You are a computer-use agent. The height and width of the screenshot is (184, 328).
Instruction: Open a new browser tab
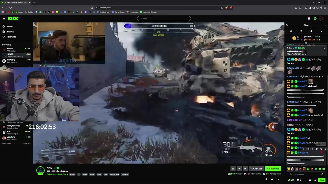click(34, 3)
